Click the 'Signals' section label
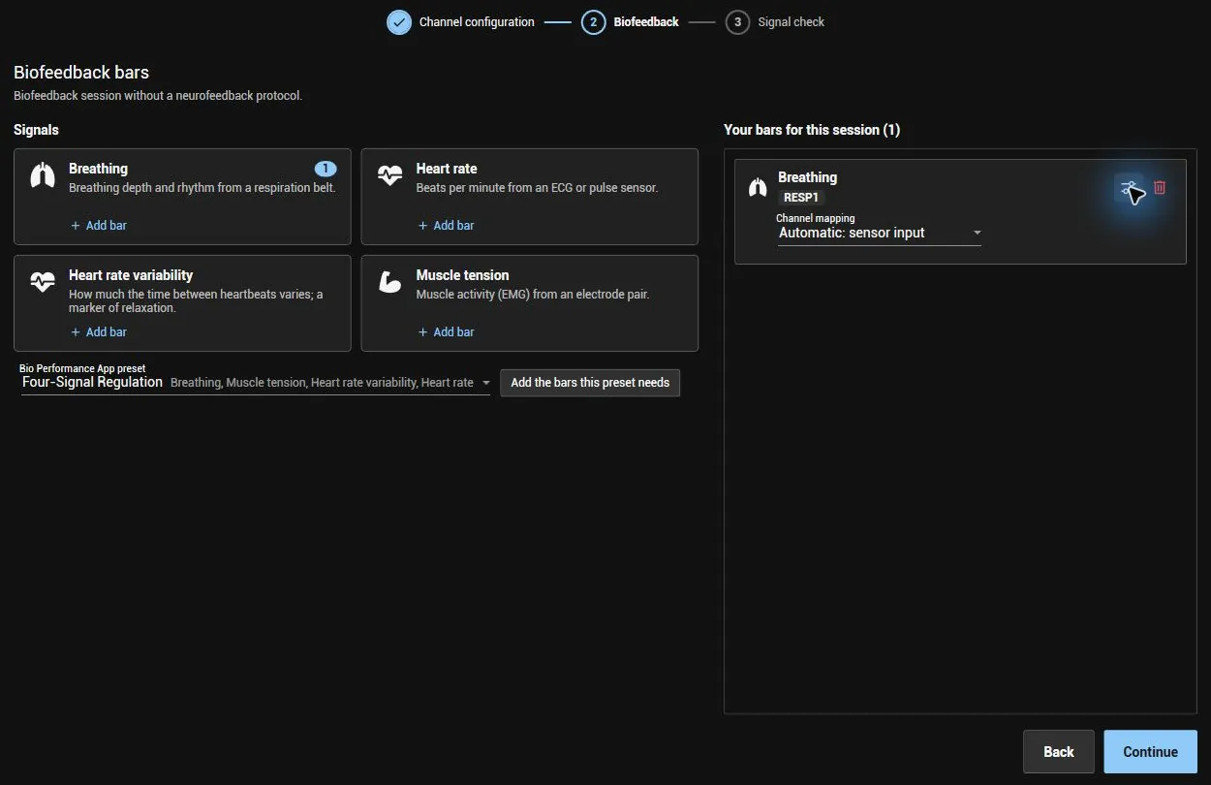The width and height of the screenshot is (1211, 785). pos(36,130)
